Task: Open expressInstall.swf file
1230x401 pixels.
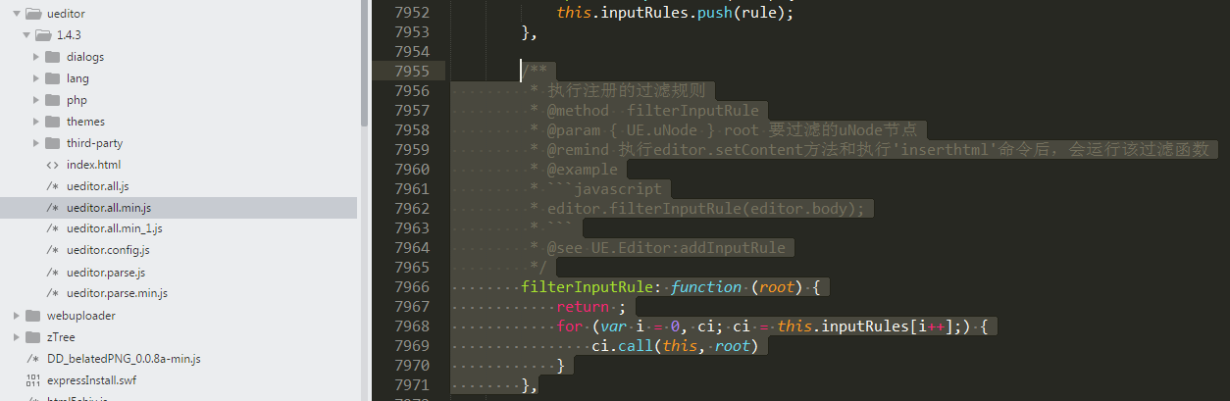Action: pos(90,380)
